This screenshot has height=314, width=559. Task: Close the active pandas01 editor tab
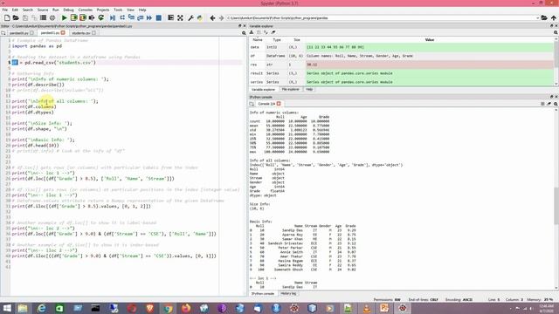(x=63, y=33)
